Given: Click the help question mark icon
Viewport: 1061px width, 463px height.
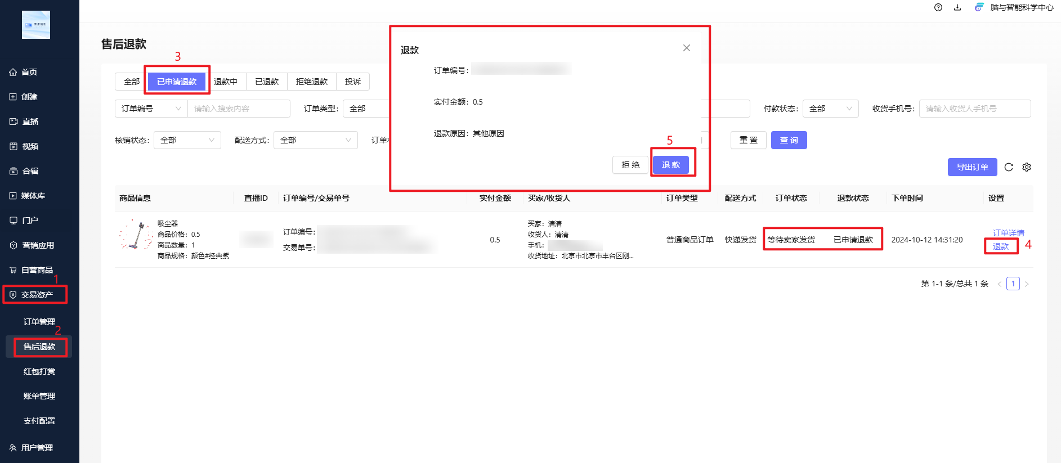Looking at the screenshot, I should (x=938, y=7).
